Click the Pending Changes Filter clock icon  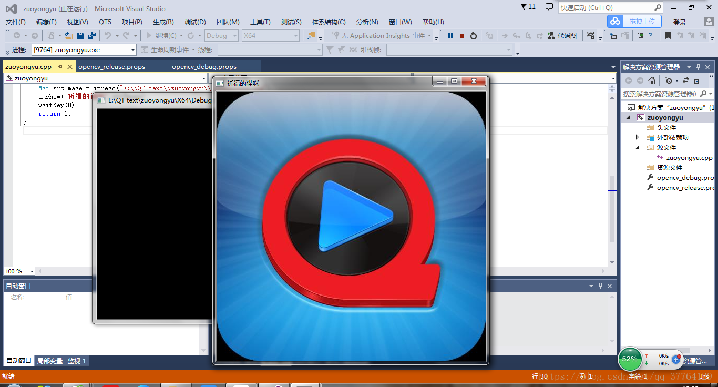pos(668,80)
